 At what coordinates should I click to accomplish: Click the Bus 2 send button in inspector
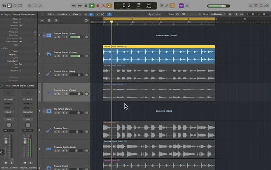point(9,112)
